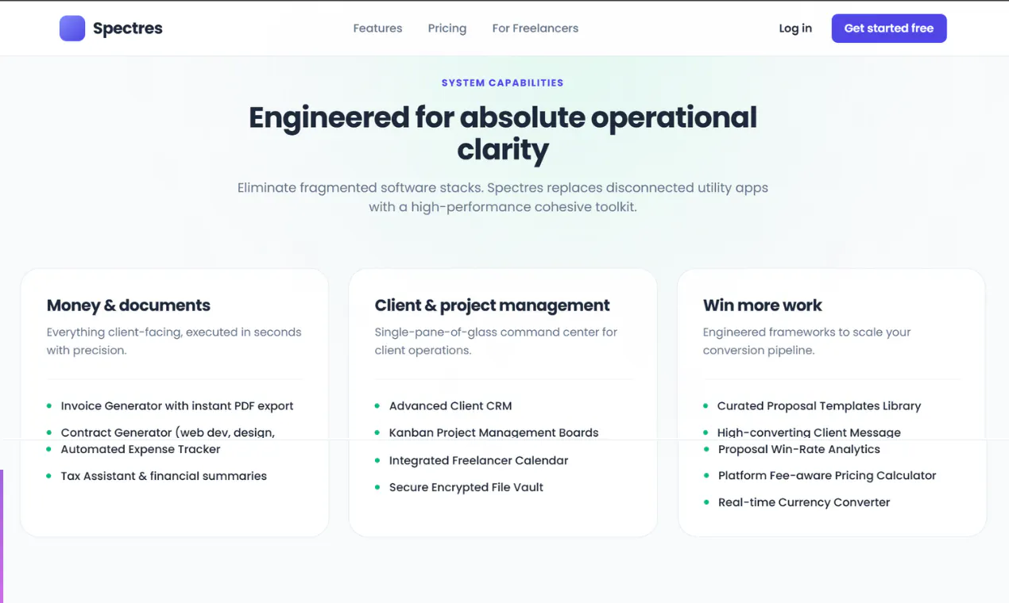Click the Money & documents card title
The height and width of the screenshot is (603, 1009).
point(129,305)
